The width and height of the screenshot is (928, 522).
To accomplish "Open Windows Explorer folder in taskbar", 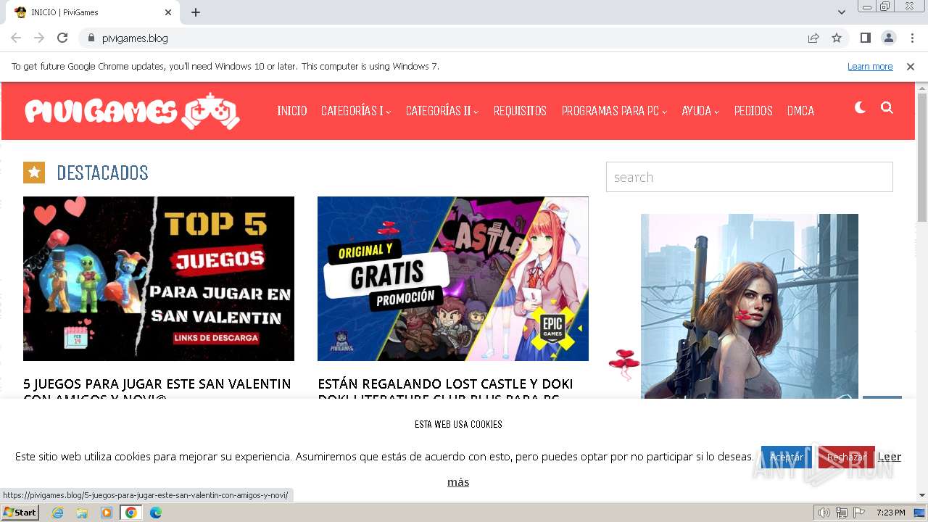I will [x=82, y=513].
